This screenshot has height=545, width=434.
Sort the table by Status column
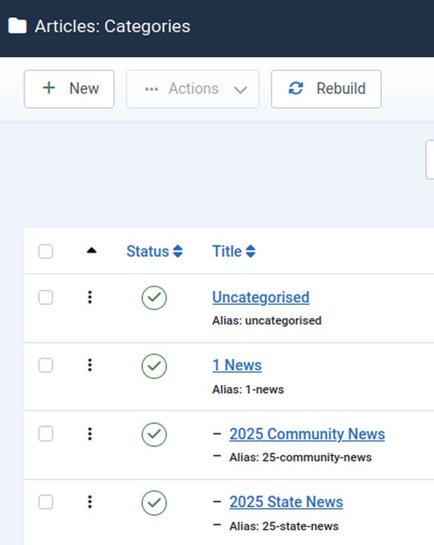coord(154,252)
